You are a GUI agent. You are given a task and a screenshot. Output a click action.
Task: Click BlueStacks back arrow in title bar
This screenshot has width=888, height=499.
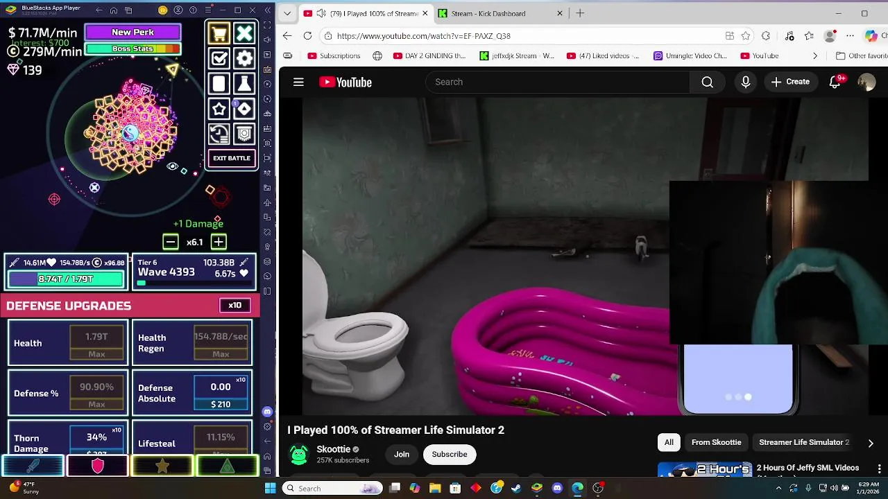coord(99,10)
